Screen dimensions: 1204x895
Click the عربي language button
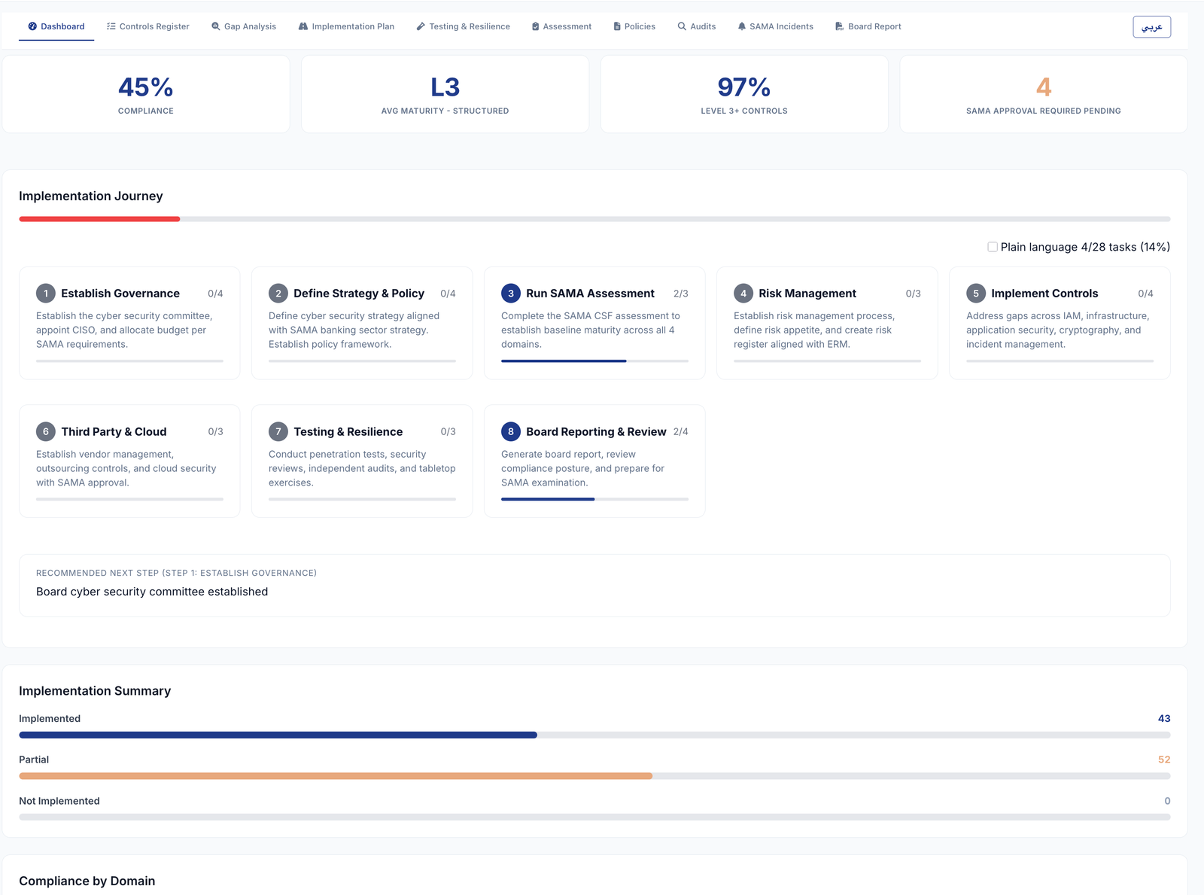coord(1152,26)
